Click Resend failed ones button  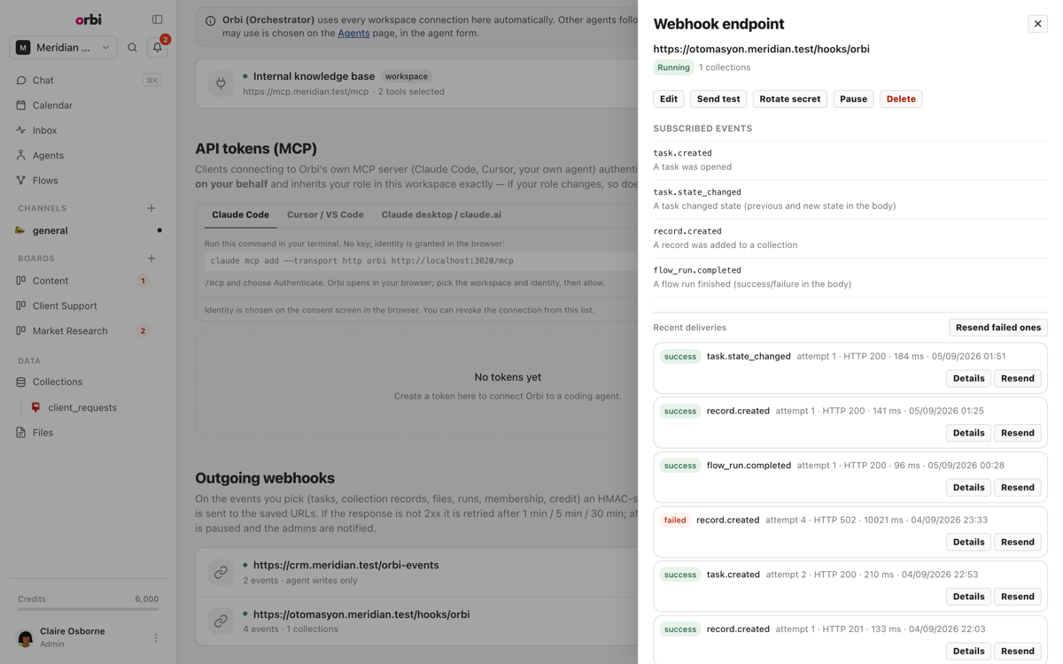coord(998,328)
